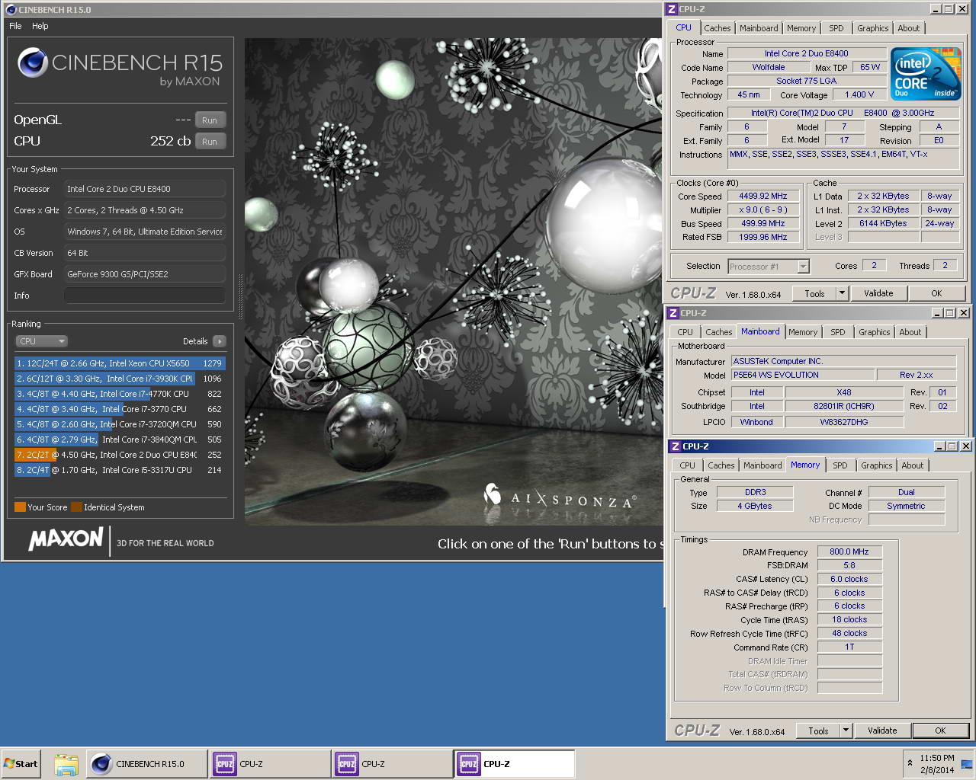Switch to CINEBENCH R15.0 taskbar item

[x=147, y=764]
